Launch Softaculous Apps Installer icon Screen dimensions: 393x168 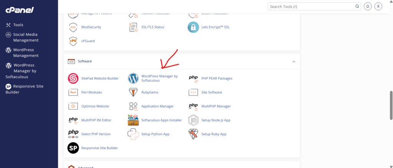[133, 120]
